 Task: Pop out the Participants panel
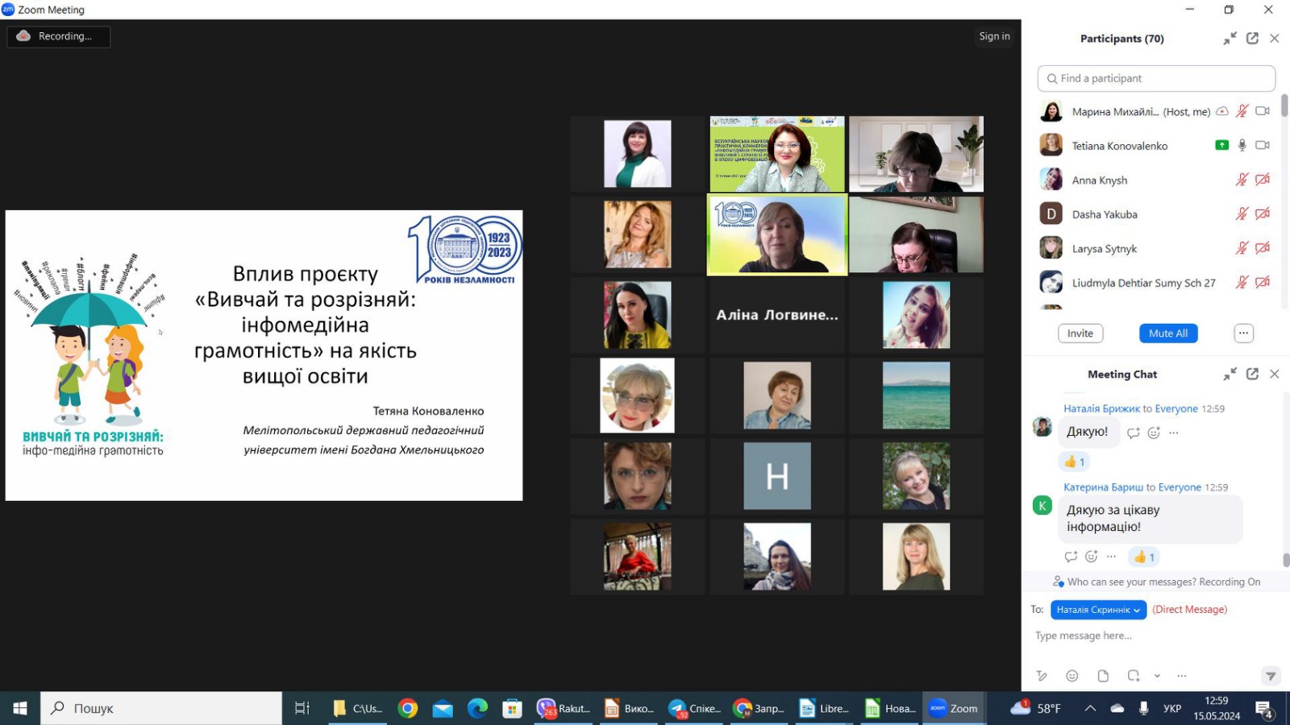point(1252,39)
